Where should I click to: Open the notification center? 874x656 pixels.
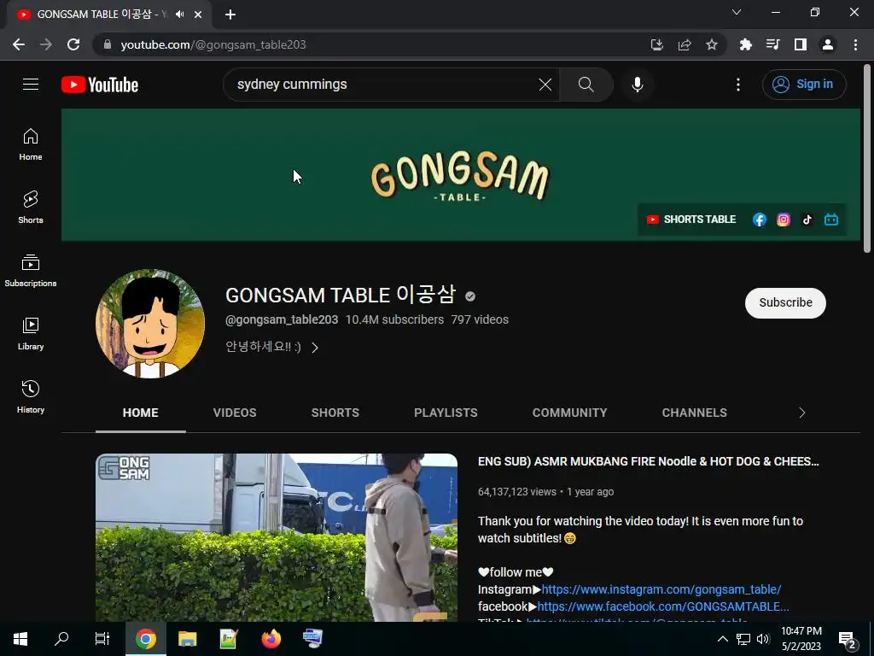pos(847,639)
